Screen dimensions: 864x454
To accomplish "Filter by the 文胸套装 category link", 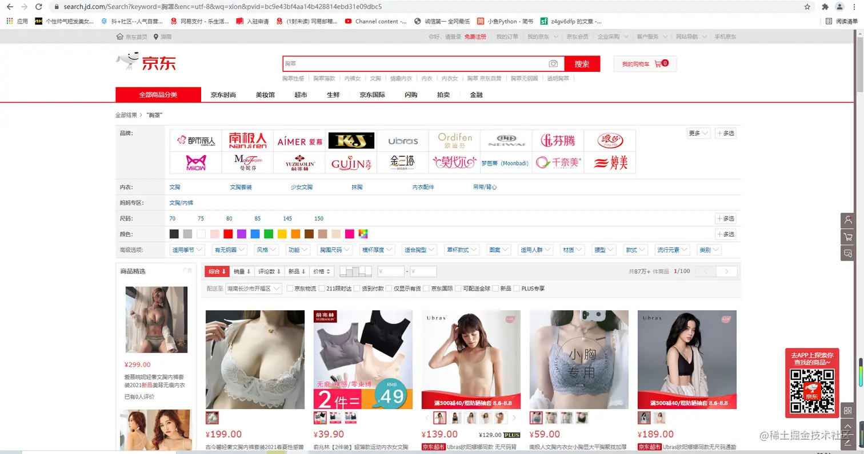I will click(241, 187).
